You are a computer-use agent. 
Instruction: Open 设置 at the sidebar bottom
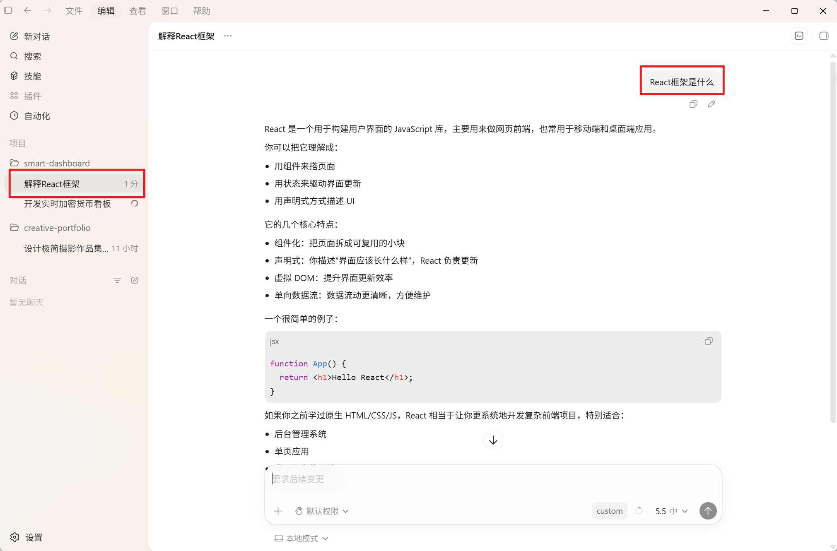[27, 537]
